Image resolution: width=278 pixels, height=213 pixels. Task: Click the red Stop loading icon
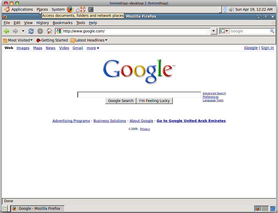(x=40, y=31)
